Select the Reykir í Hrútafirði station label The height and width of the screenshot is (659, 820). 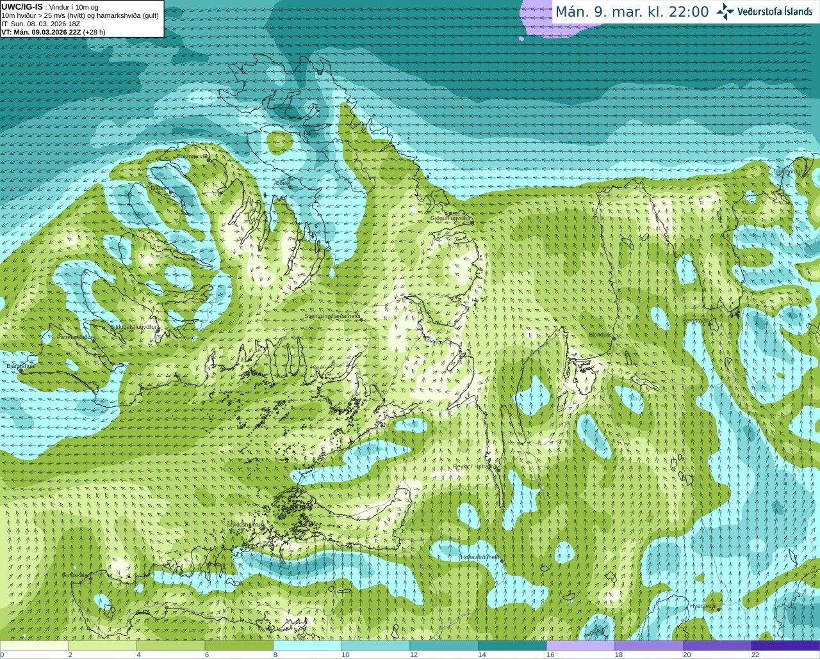pyautogui.click(x=475, y=466)
